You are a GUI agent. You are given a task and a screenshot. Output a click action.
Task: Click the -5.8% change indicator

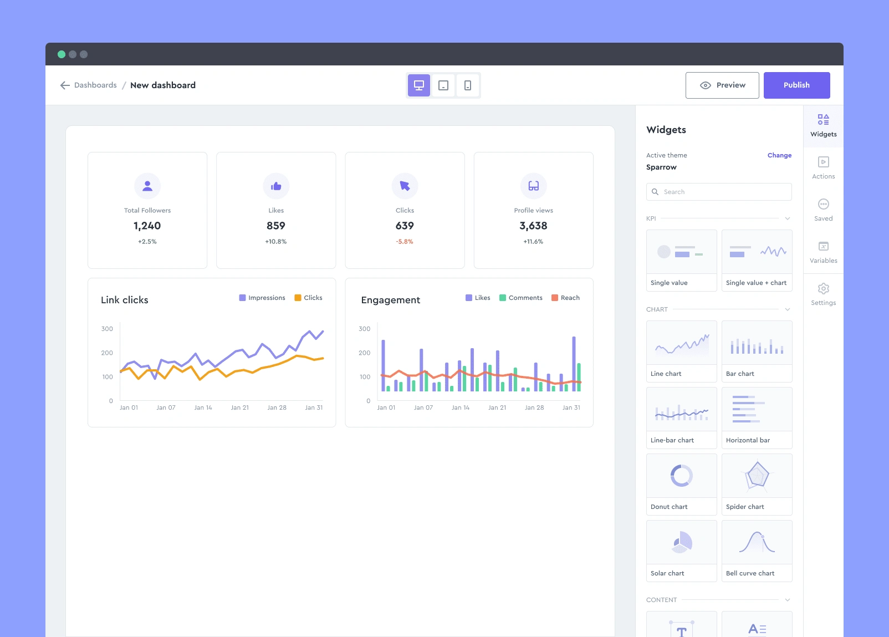tap(405, 242)
